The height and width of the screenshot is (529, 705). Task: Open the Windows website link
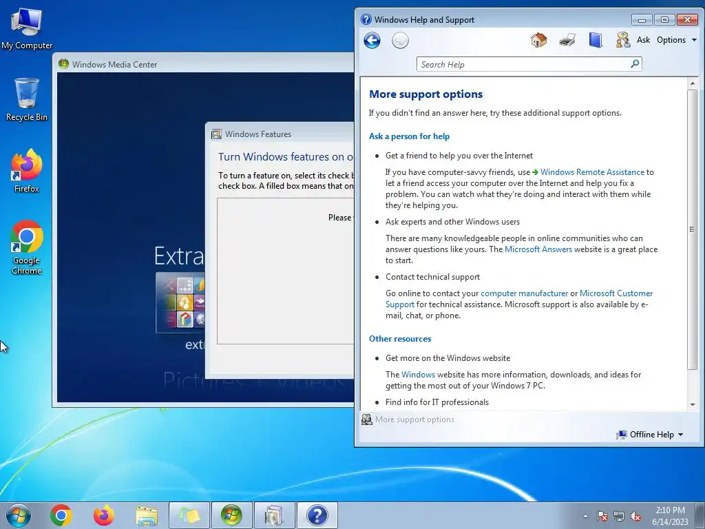418,375
